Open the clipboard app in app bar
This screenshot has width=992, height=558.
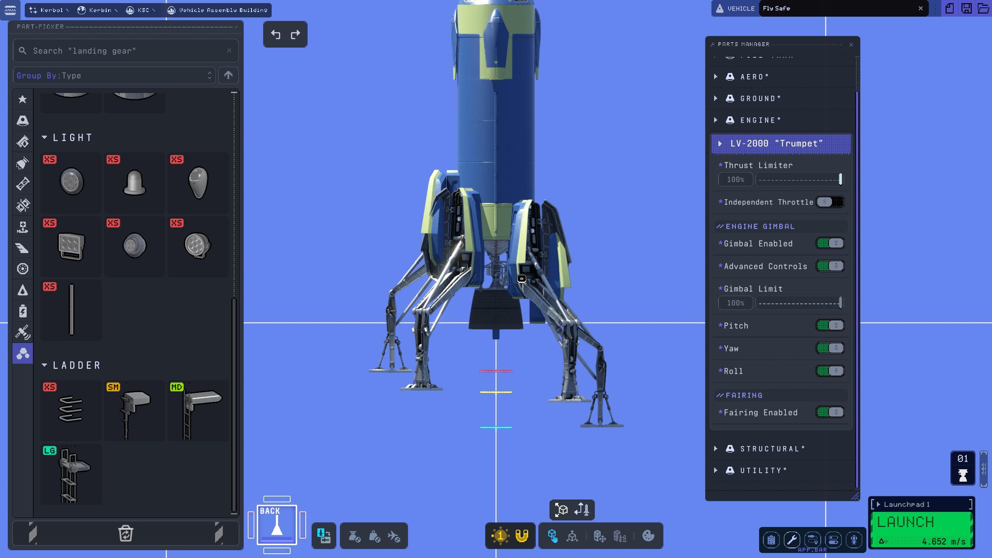click(x=771, y=539)
